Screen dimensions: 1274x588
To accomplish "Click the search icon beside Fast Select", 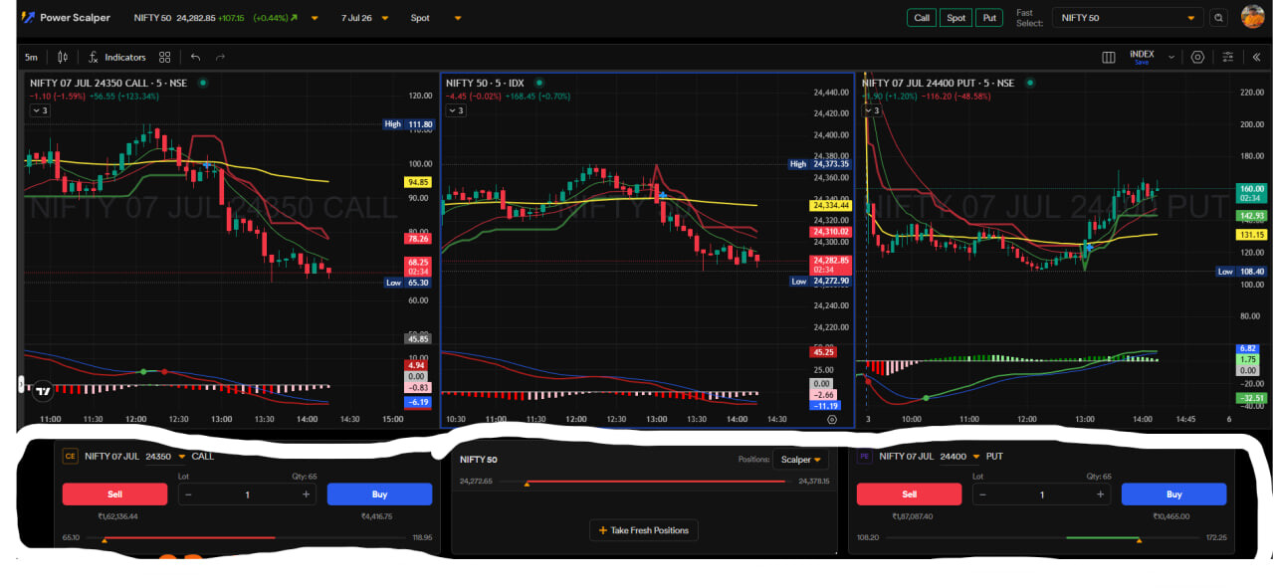I will tap(1219, 18).
